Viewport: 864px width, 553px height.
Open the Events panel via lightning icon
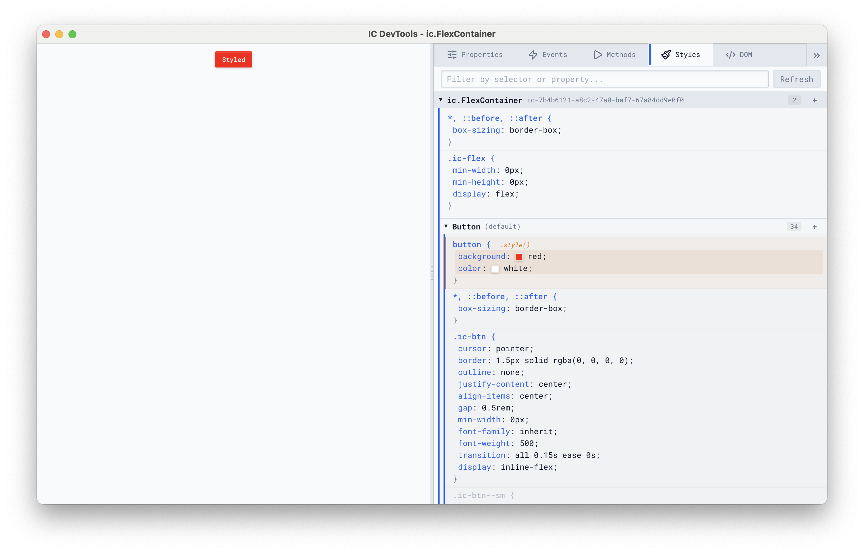(533, 55)
